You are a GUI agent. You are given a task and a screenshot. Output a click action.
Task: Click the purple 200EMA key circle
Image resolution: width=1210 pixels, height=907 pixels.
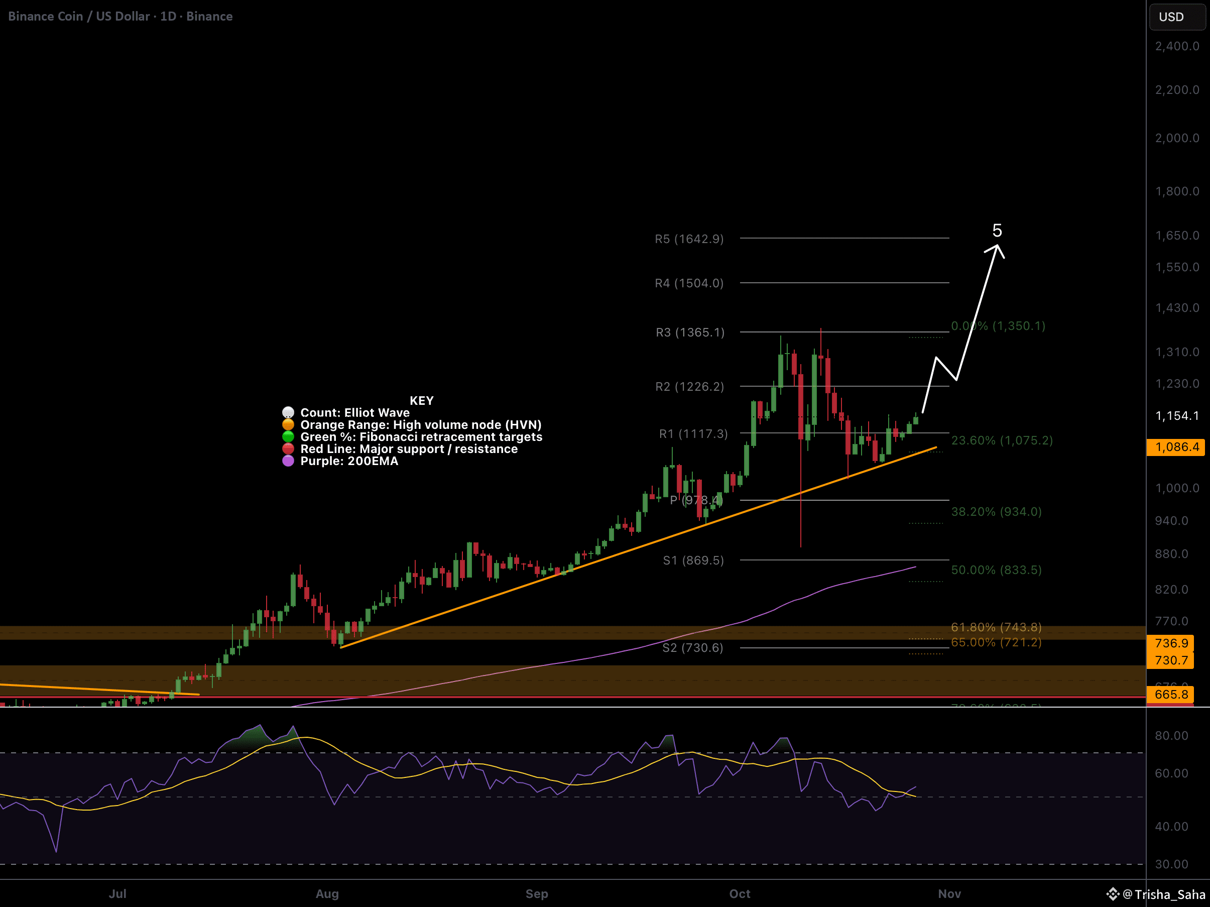click(x=288, y=461)
